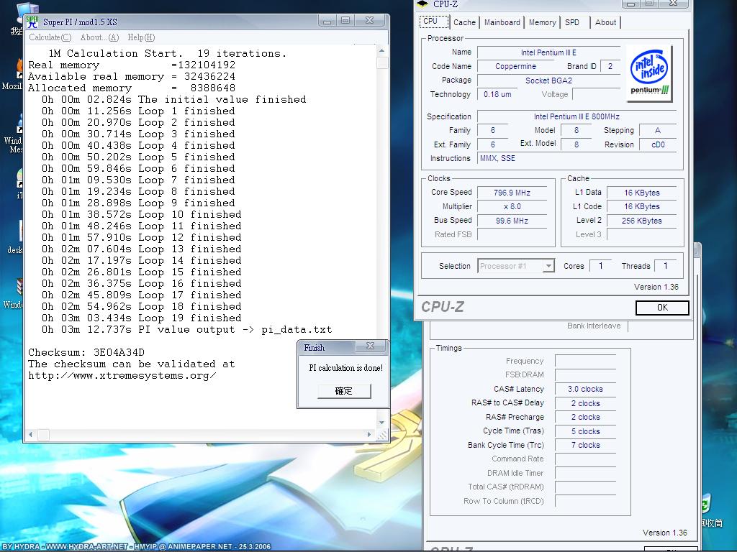Screen dimensions: 737x552
Task: Click the 0.18 um technology value
Action: (x=498, y=94)
